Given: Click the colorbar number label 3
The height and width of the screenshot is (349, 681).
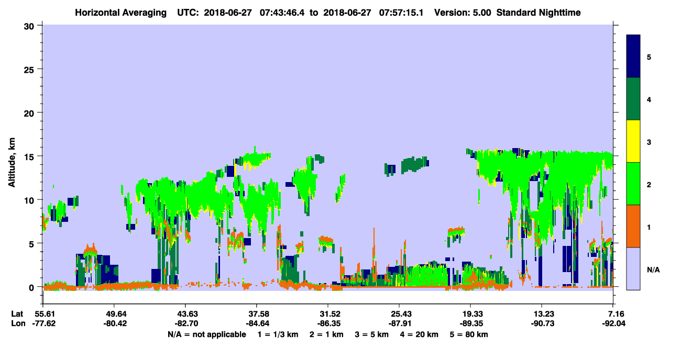Looking at the screenshot, I should 649,142.
